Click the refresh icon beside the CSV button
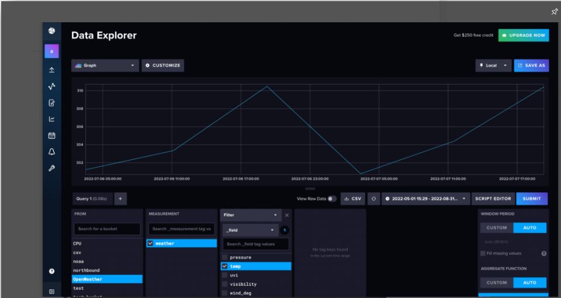561x298 pixels. tap(373, 199)
